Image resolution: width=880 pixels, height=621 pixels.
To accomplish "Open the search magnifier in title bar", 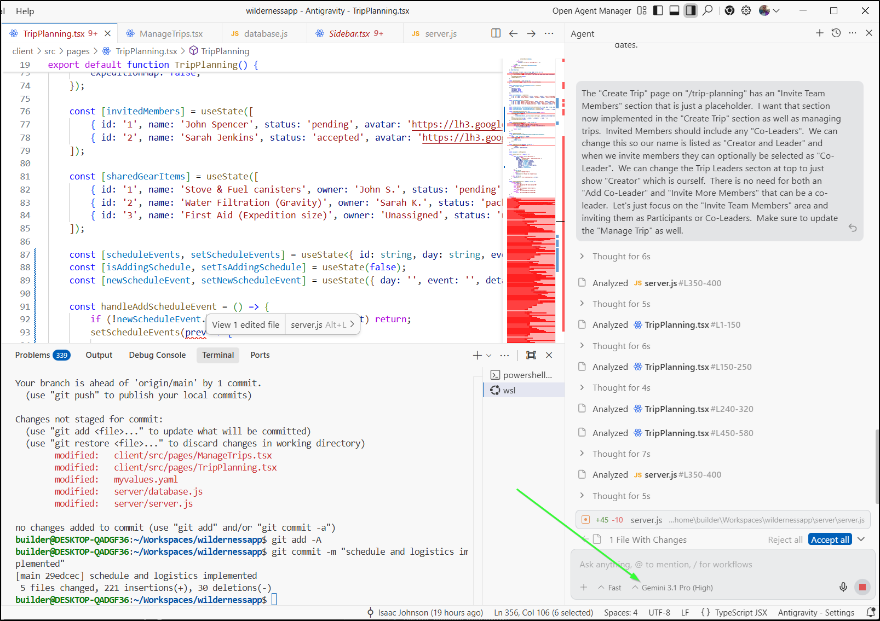I will [708, 10].
